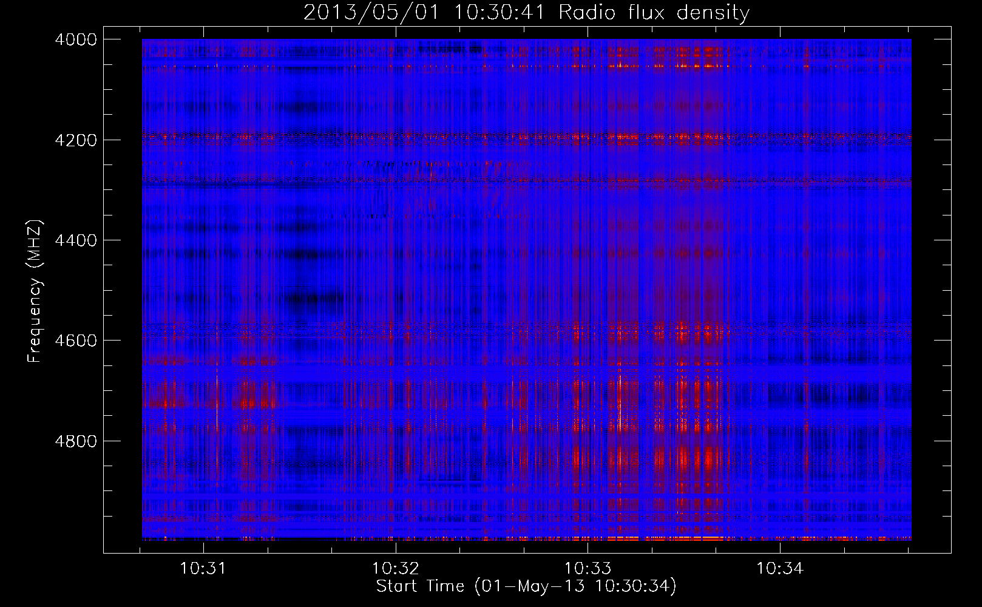982x607 pixels.
Task: Select the '4800' frequency axis label
Action: 76,441
